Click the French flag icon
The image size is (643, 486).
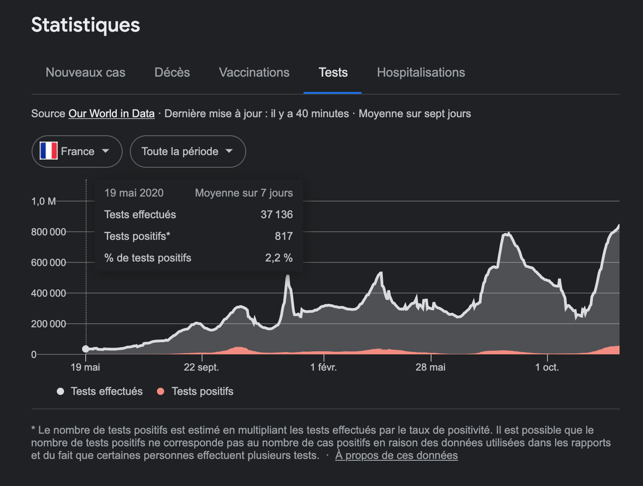49,151
